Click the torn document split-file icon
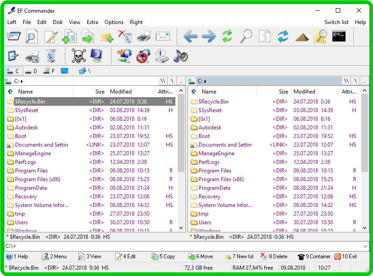Image resolution: width=373 pixels, height=276 pixels. pyautogui.click(x=264, y=36)
